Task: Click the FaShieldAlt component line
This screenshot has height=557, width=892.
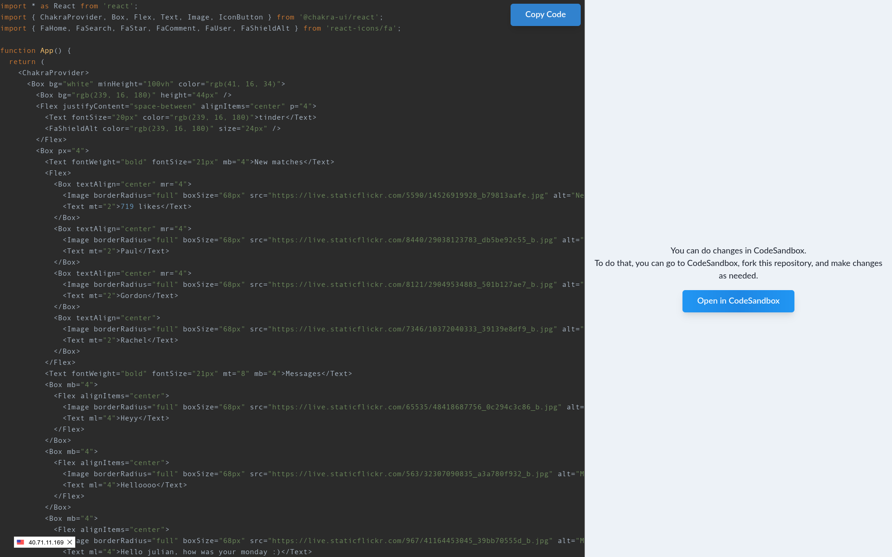Action: pos(163,129)
